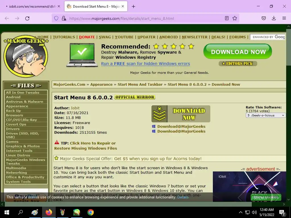
Task: Open the paint palette app in taskbar
Action: 35,212
